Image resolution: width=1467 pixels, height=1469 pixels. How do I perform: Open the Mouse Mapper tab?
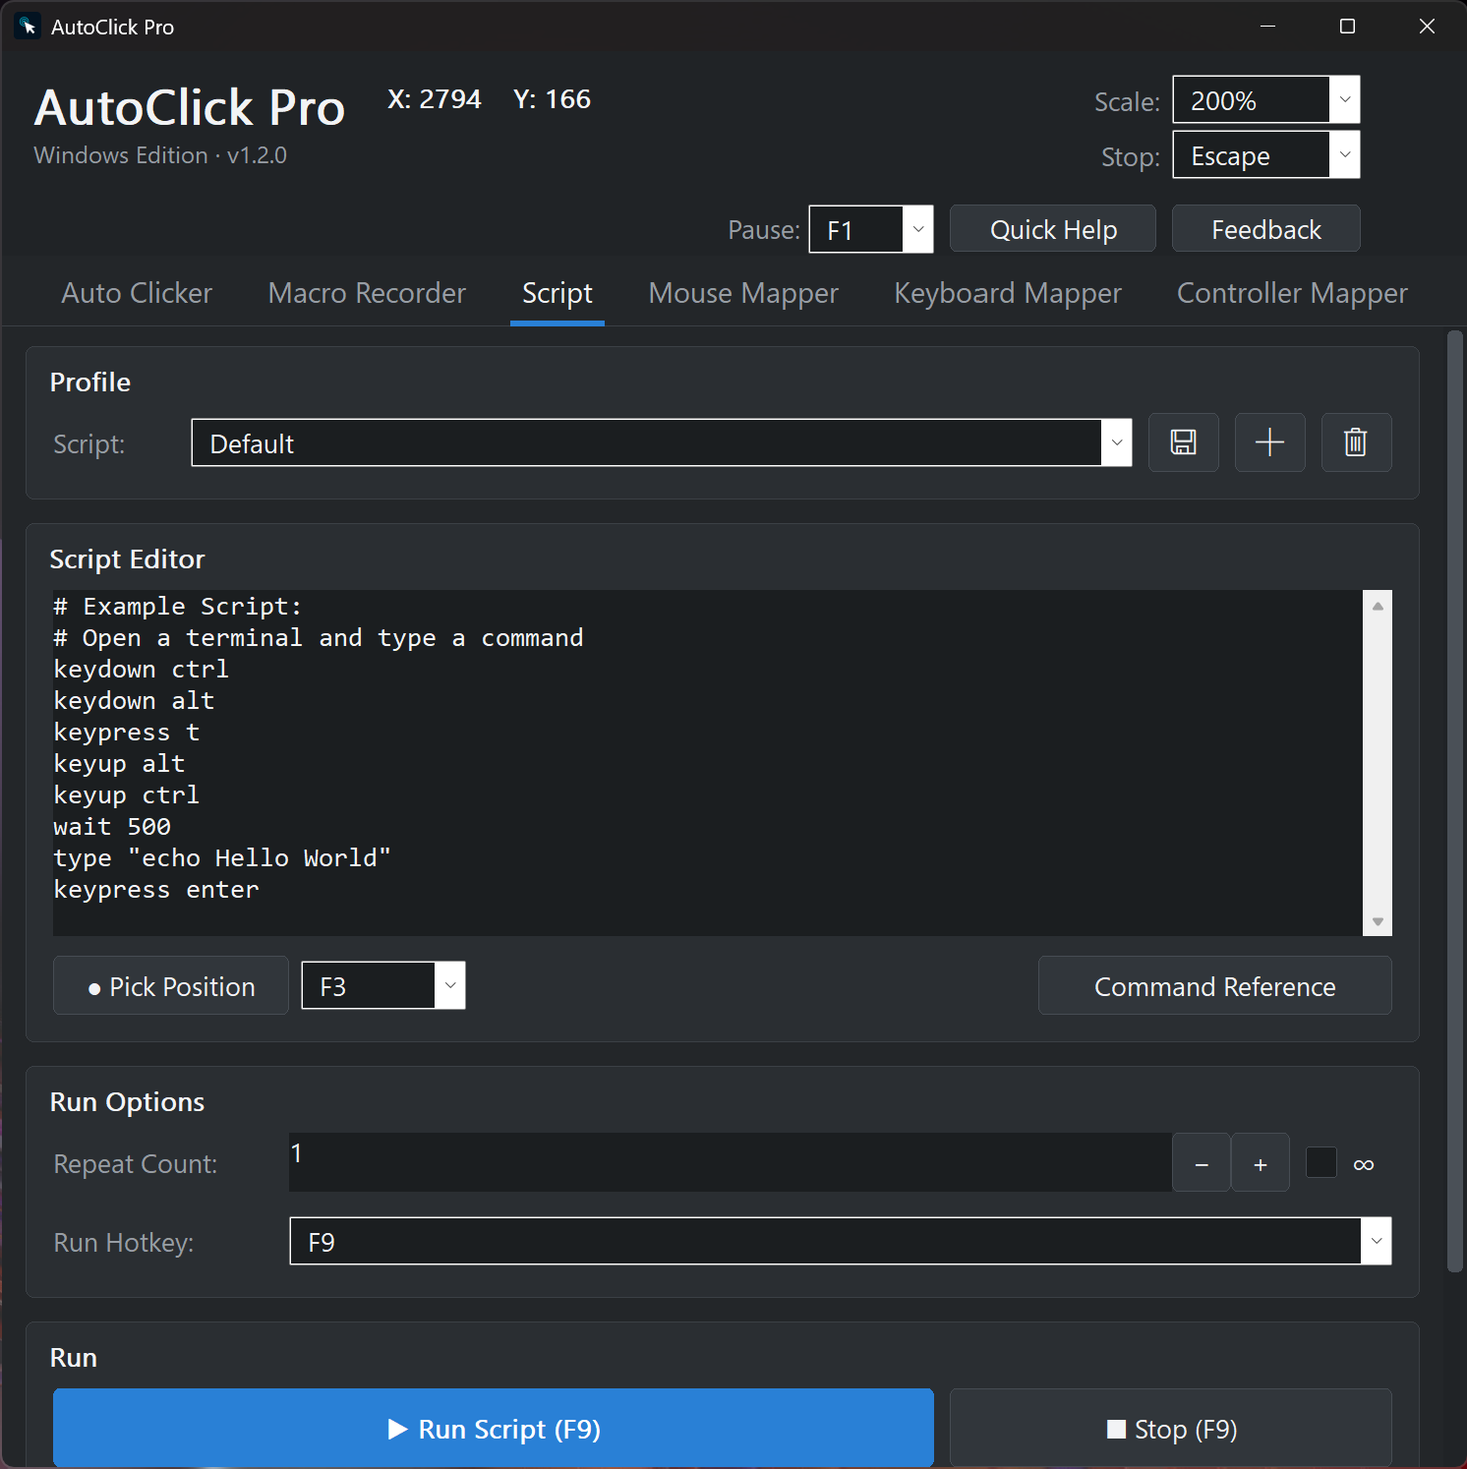click(743, 293)
